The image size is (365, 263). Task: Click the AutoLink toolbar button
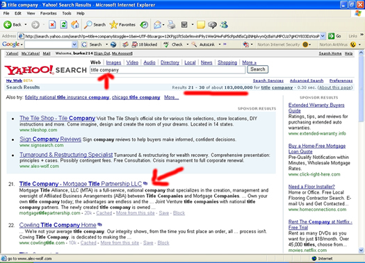(x=203, y=44)
